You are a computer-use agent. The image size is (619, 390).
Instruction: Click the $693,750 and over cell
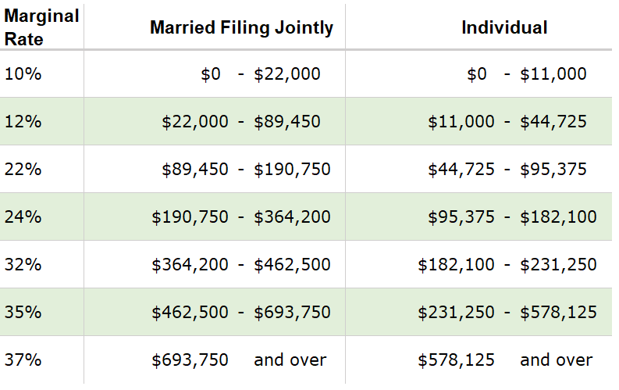(x=239, y=360)
